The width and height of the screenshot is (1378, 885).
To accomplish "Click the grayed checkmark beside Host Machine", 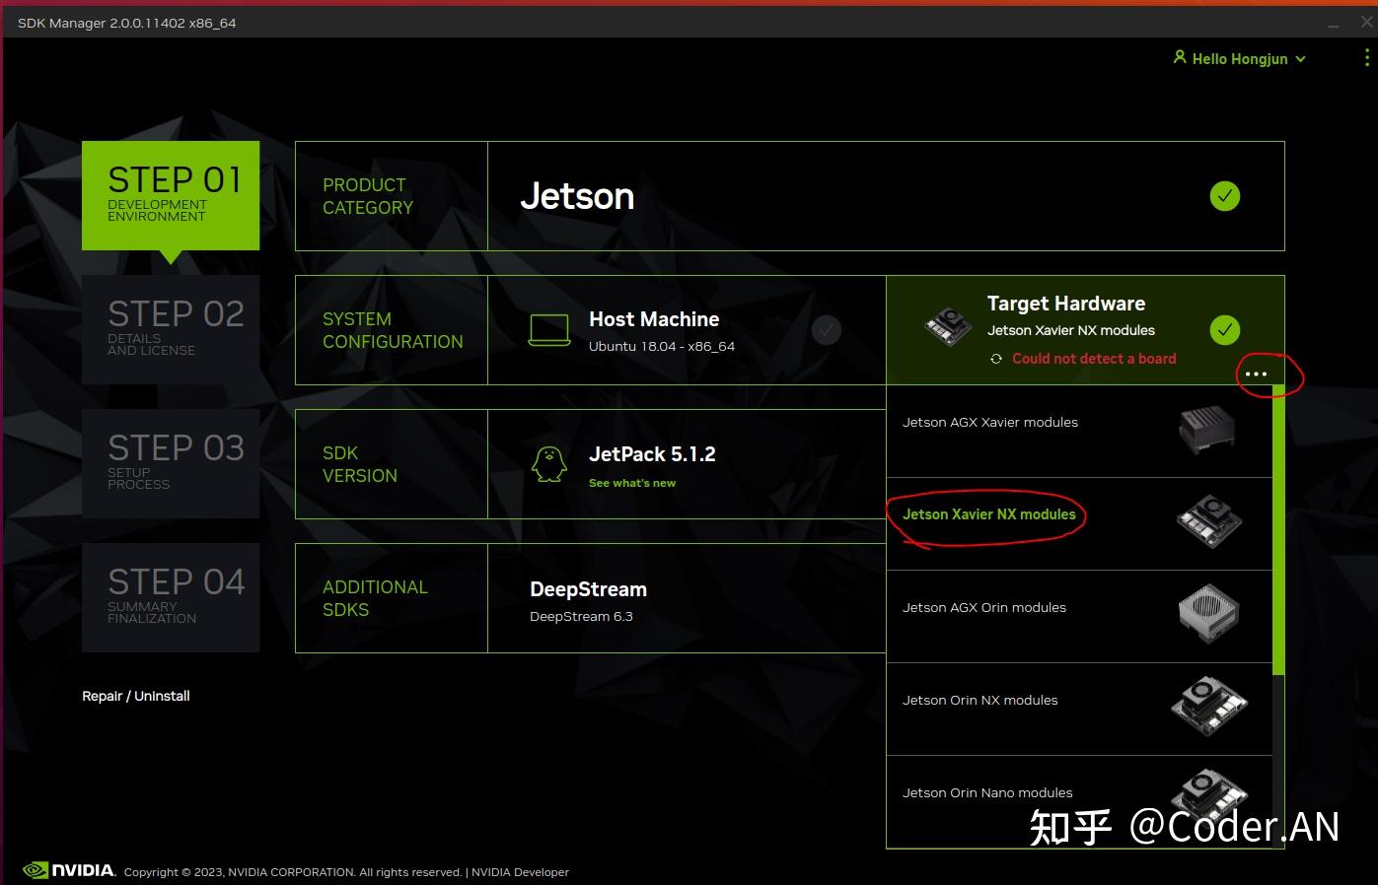I will click(x=827, y=330).
